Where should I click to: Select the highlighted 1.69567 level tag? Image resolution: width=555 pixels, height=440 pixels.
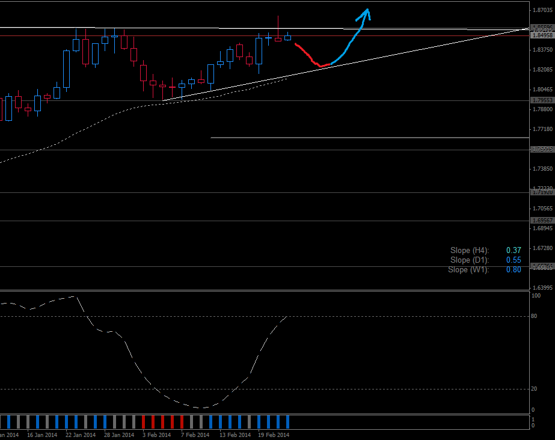click(x=542, y=221)
